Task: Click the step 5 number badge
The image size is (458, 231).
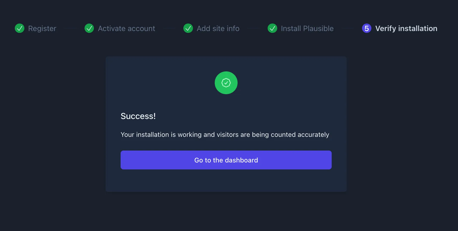Action: (366, 28)
